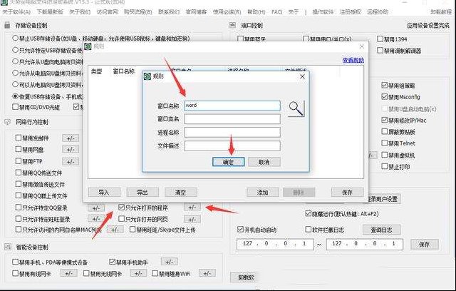Click 保存 in the rules list window
Image resolution: width=456 pixels, height=291 pixels.
coord(347,193)
